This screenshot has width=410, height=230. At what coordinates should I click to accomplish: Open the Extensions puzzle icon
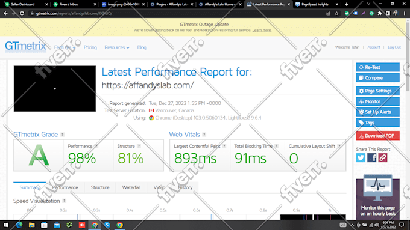pos(379,13)
